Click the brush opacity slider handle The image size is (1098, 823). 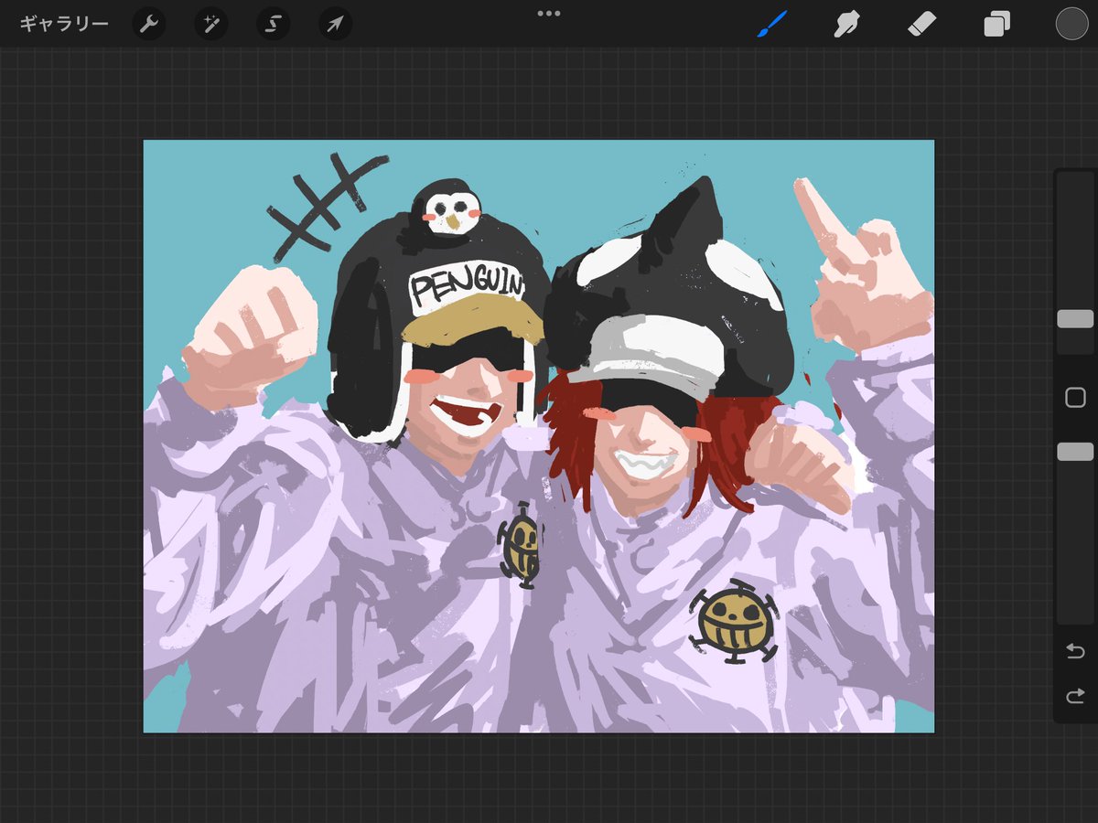1075,452
